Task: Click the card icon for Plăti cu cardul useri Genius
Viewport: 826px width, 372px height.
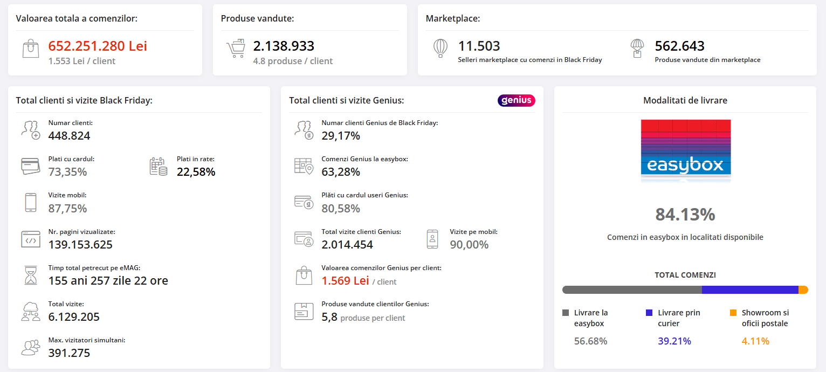Action: coord(304,202)
